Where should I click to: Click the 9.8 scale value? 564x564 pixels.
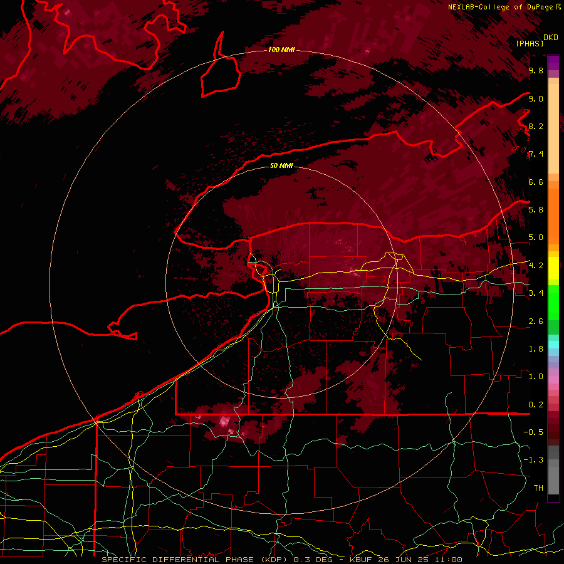point(536,70)
